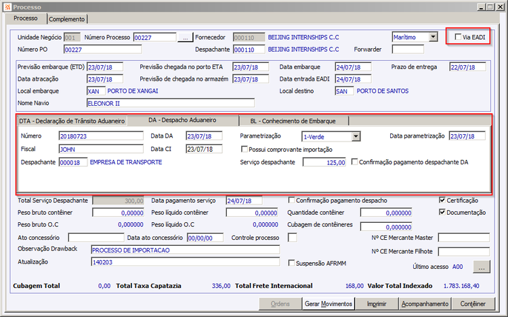Image resolution: width=508 pixels, height=317 pixels.
Task: Click the Ato concessório field
Action: point(96,238)
